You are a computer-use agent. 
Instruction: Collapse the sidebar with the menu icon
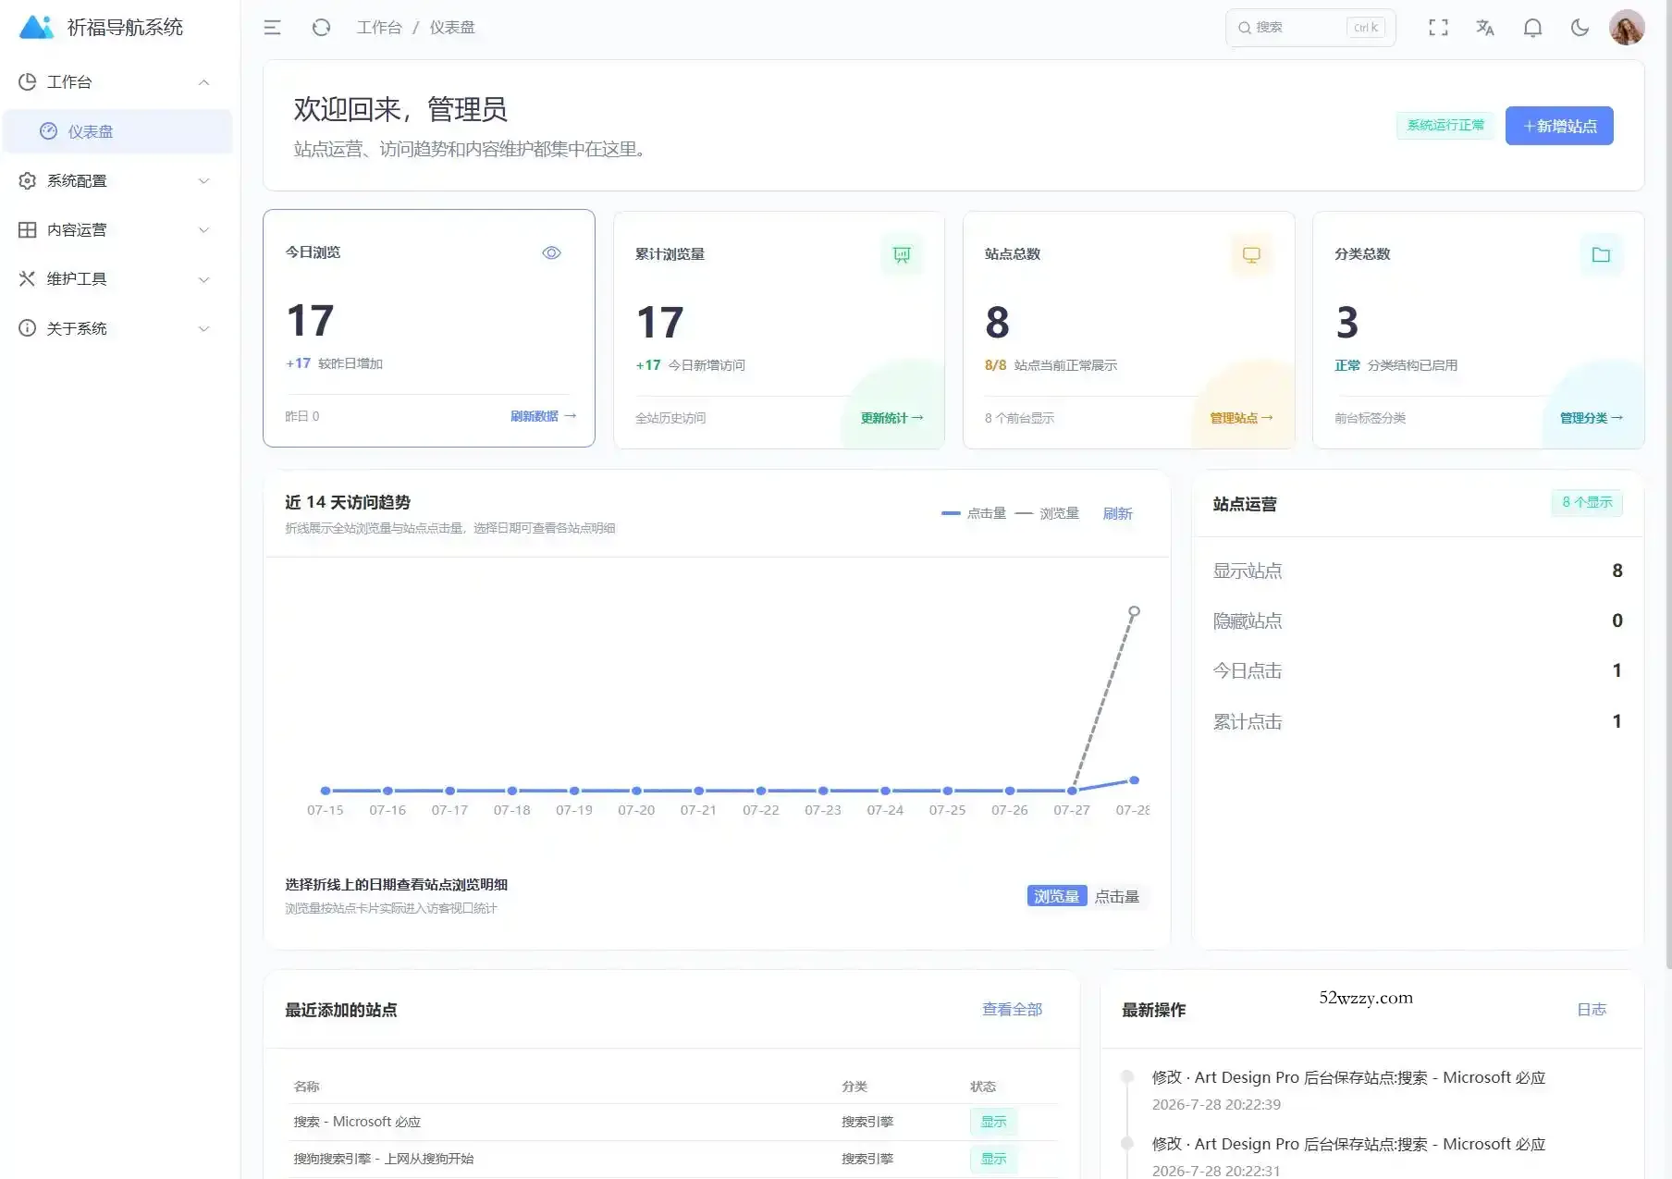272,28
